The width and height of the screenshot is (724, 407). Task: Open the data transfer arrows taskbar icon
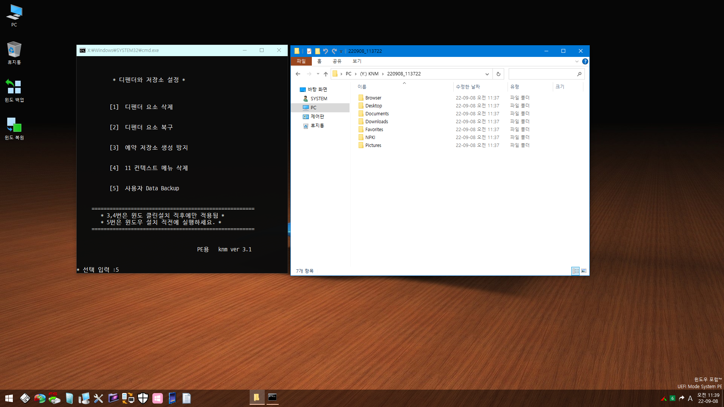(x=128, y=398)
